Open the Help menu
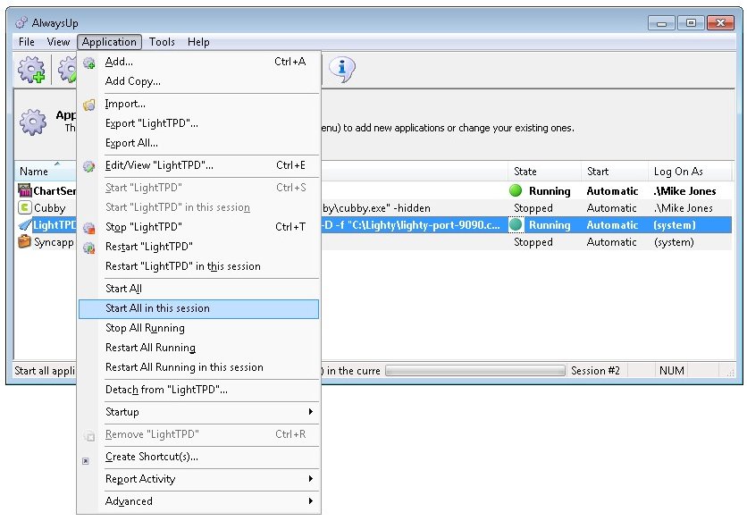Screen dimensions: 747x521 (x=198, y=42)
